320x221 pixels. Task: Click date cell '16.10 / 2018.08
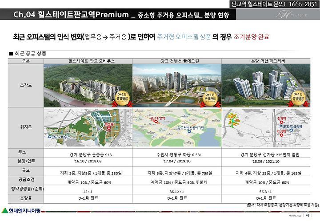click(x=88, y=161)
